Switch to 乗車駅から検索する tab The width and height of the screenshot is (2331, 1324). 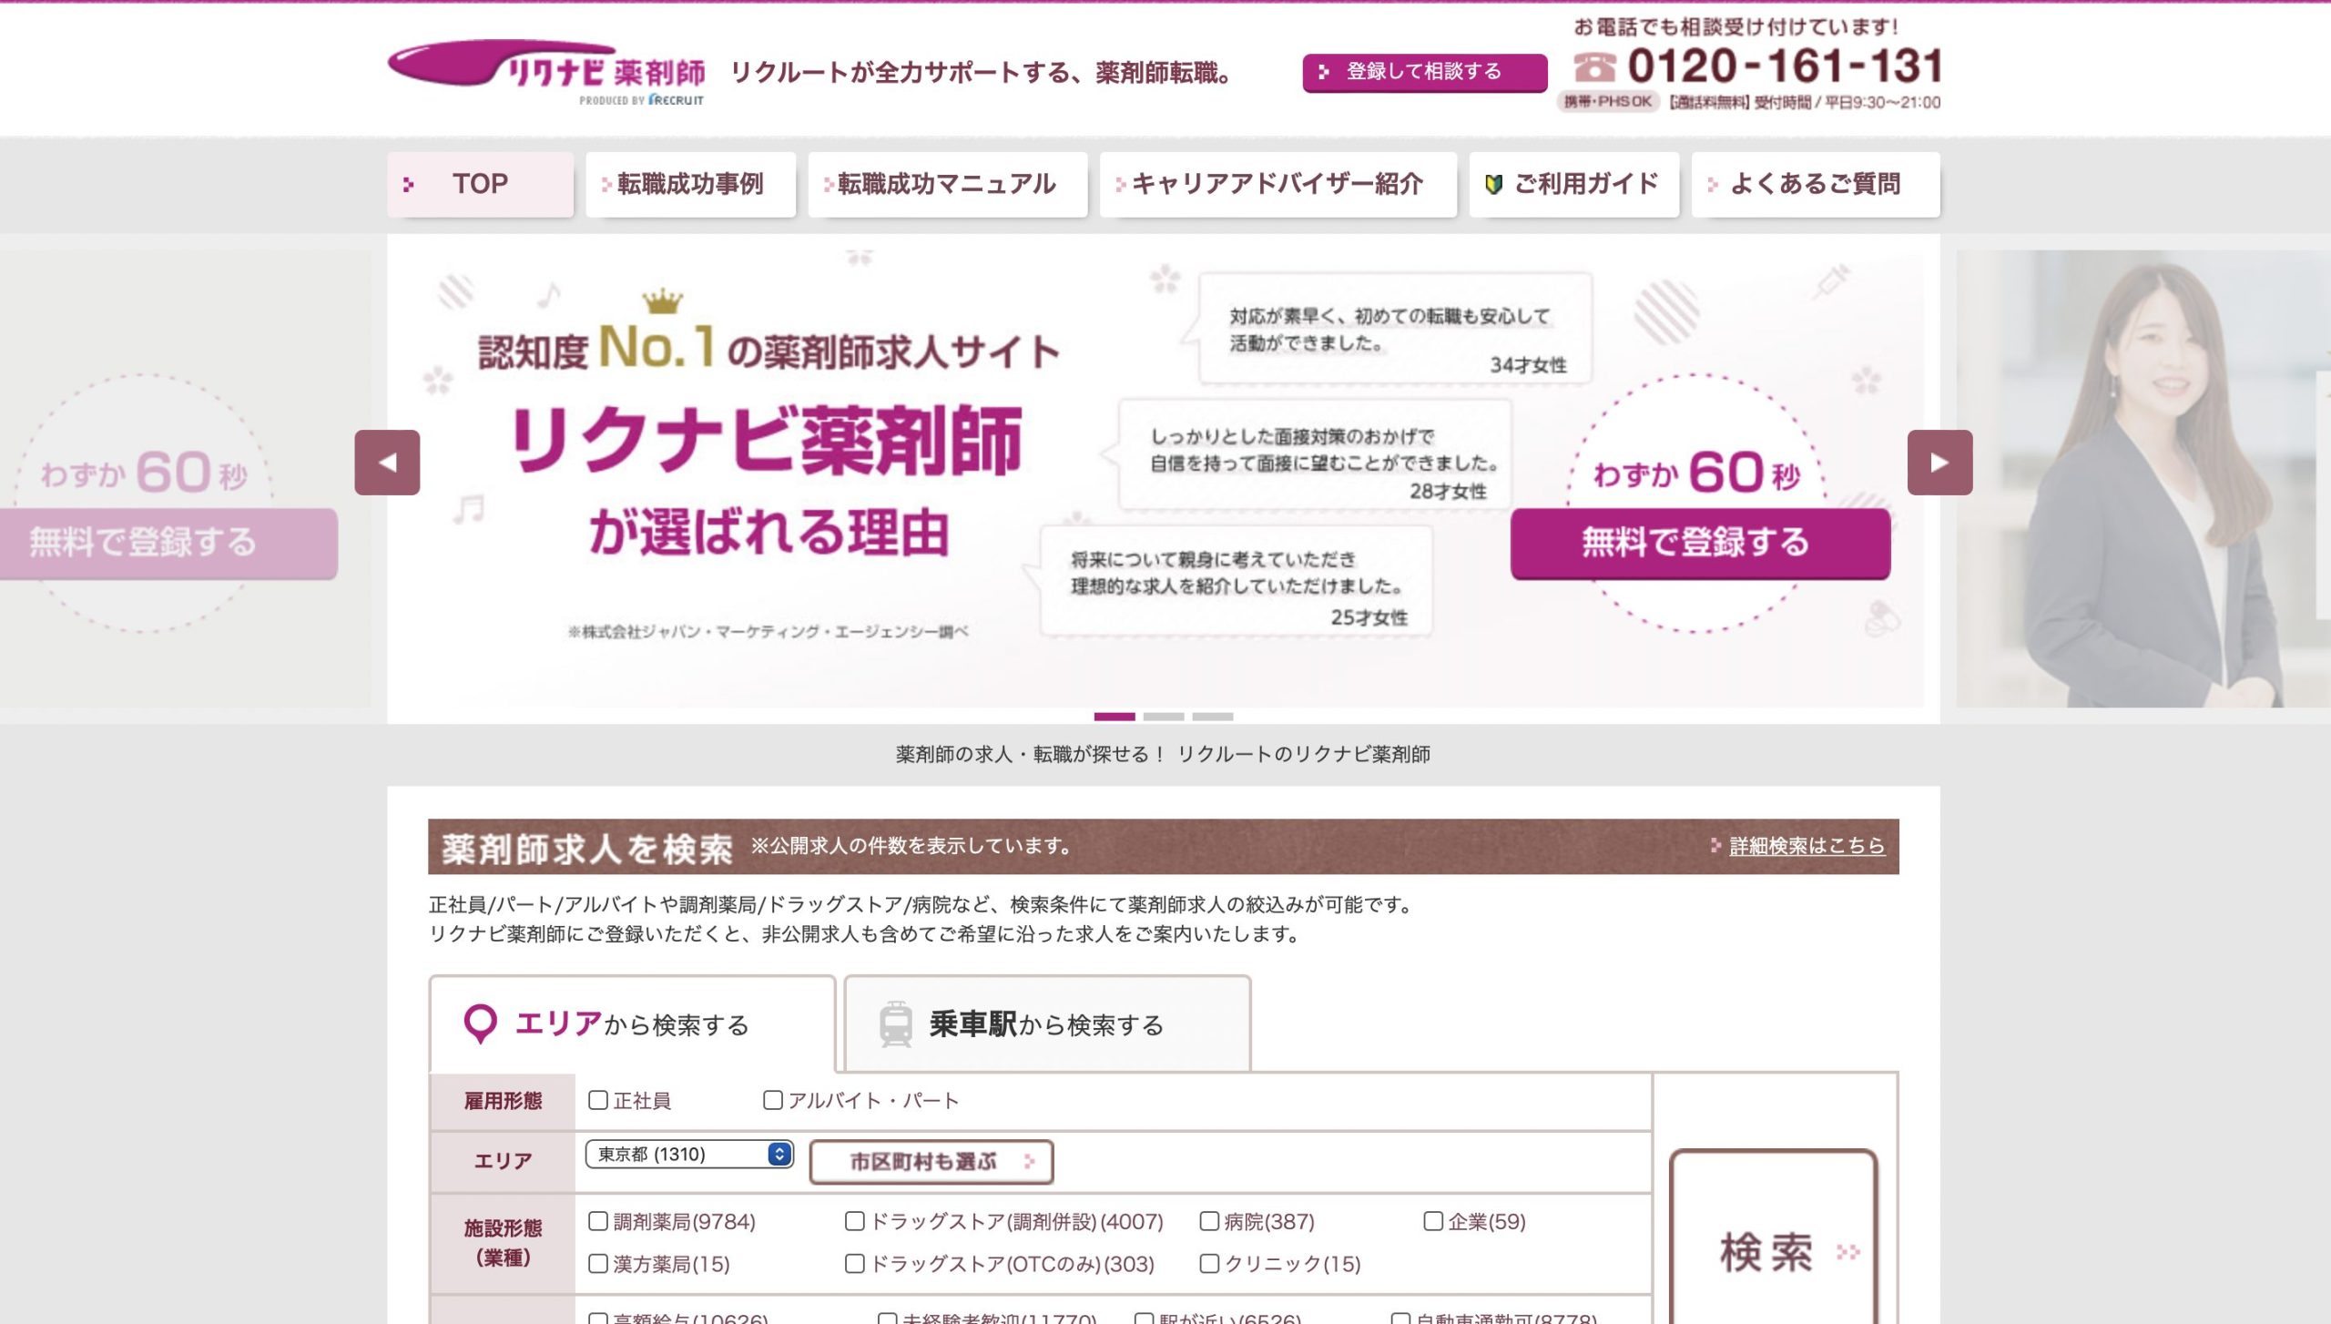tap(1047, 1024)
